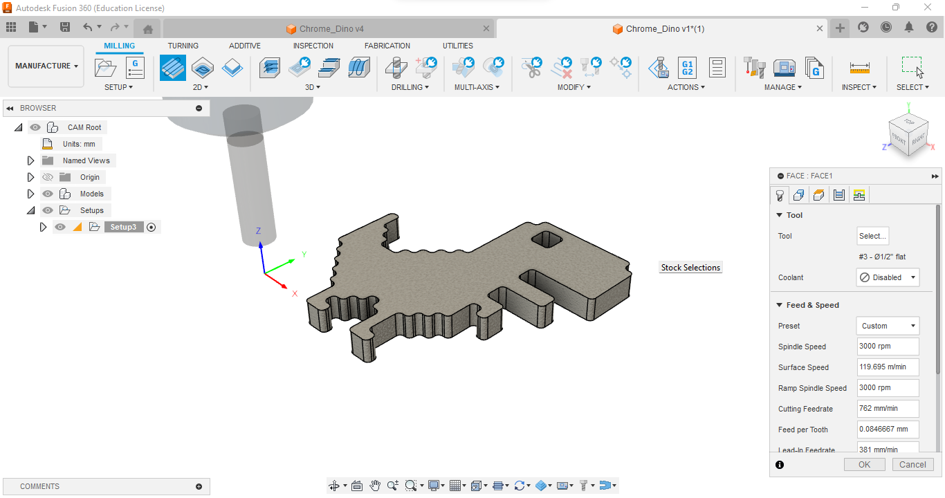Open the Passes tab of Face dialog
Viewport: 945px width, 498px height.
pyautogui.click(x=838, y=195)
